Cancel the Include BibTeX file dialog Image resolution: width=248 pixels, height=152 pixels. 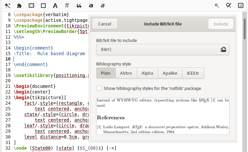(105, 24)
